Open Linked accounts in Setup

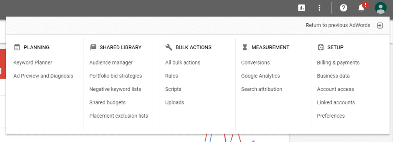[x=336, y=102]
